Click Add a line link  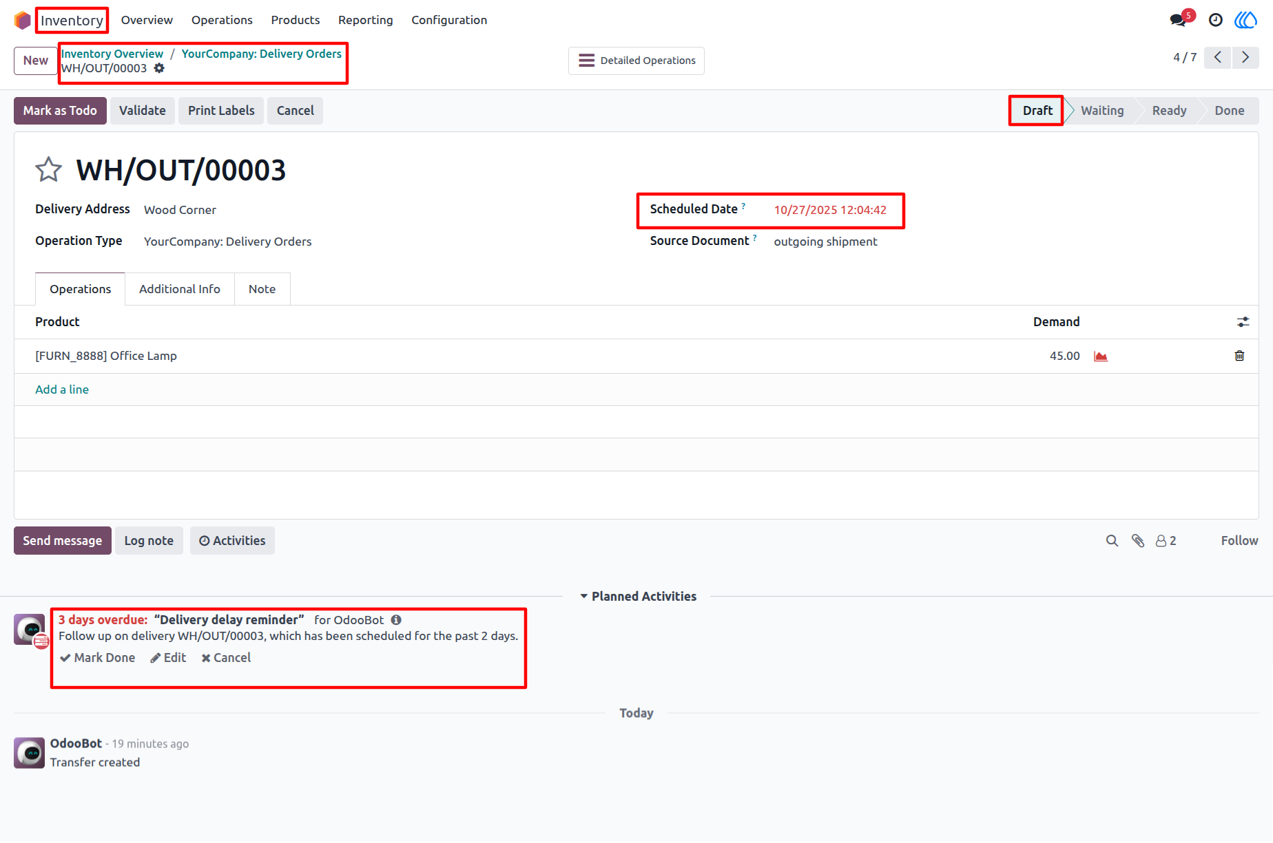click(62, 390)
